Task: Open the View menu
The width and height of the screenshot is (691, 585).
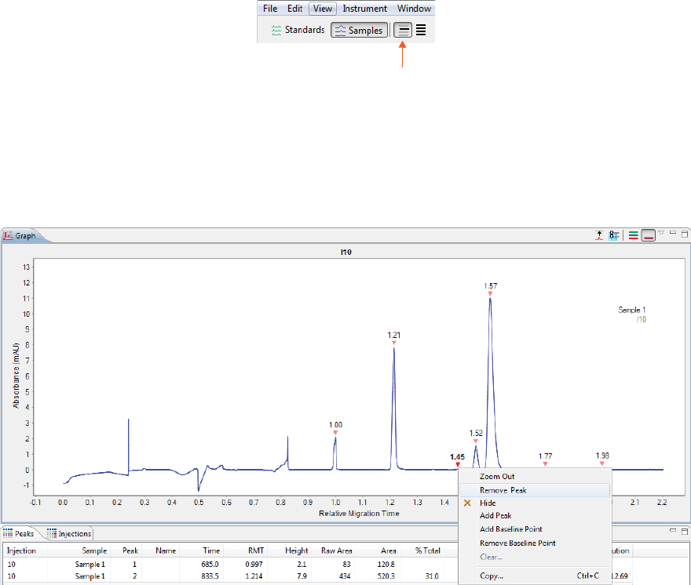Action: pyautogui.click(x=323, y=9)
